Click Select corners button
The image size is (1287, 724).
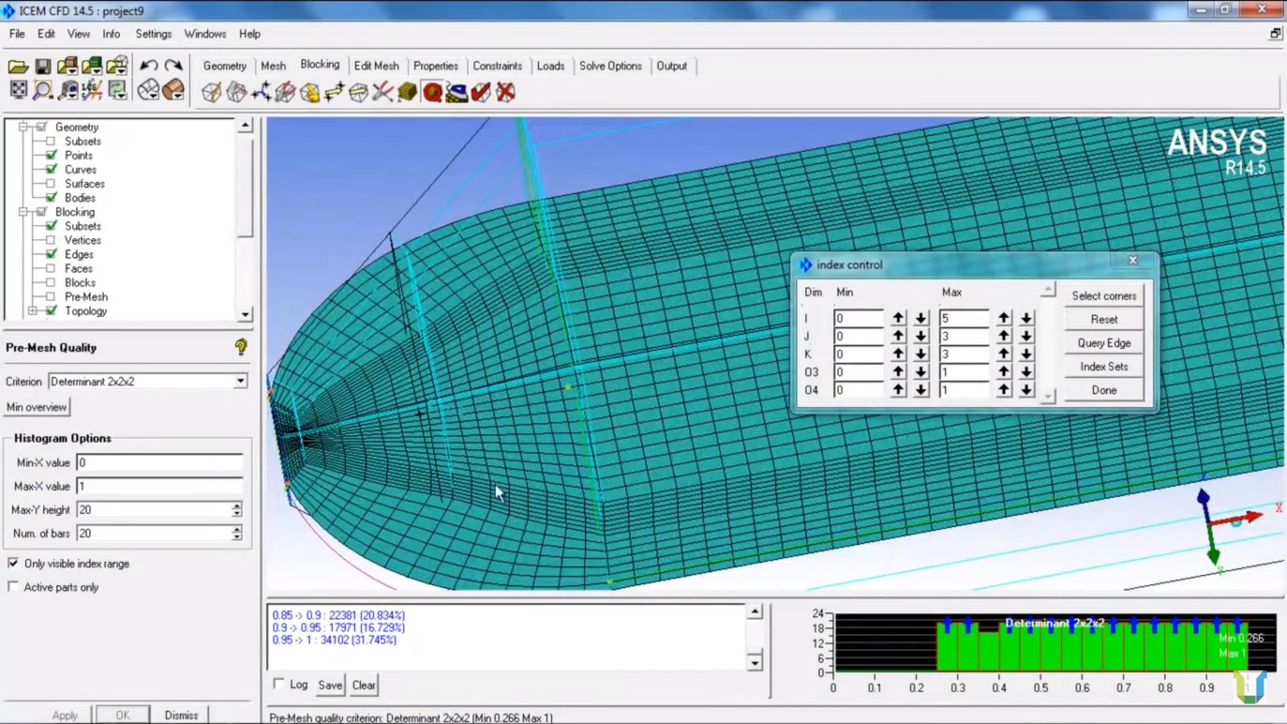pyautogui.click(x=1104, y=295)
